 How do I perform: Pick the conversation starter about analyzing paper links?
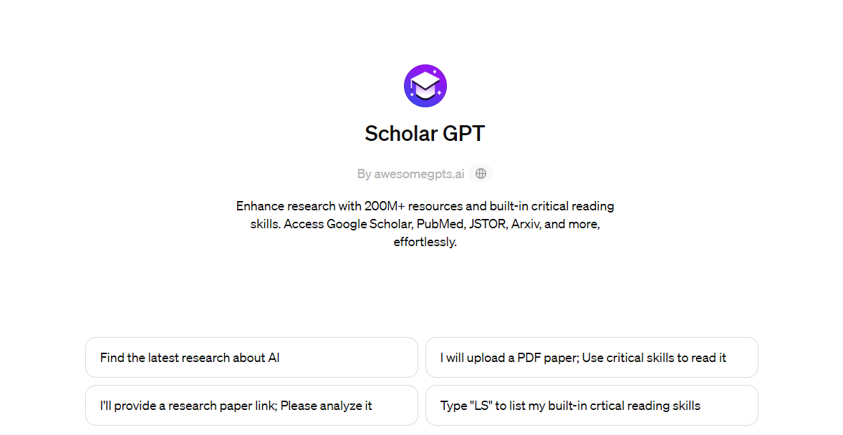coord(251,405)
